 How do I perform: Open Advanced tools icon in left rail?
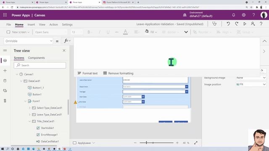(5, 101)
